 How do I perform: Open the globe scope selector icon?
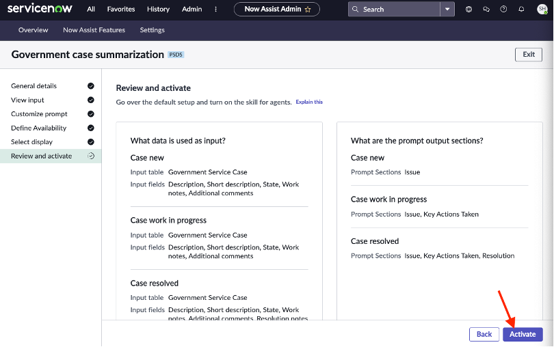pyautogui.click(x=469, y=9)
